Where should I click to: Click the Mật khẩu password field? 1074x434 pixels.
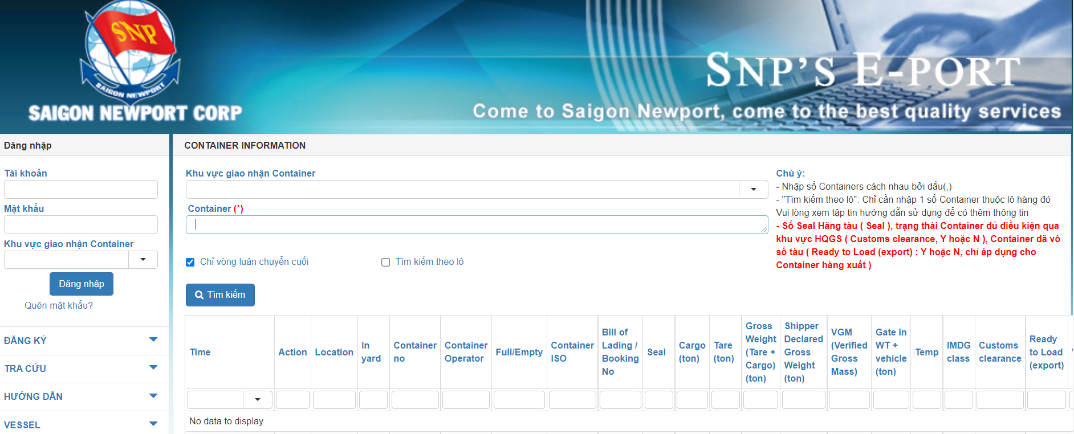(81, 224)
